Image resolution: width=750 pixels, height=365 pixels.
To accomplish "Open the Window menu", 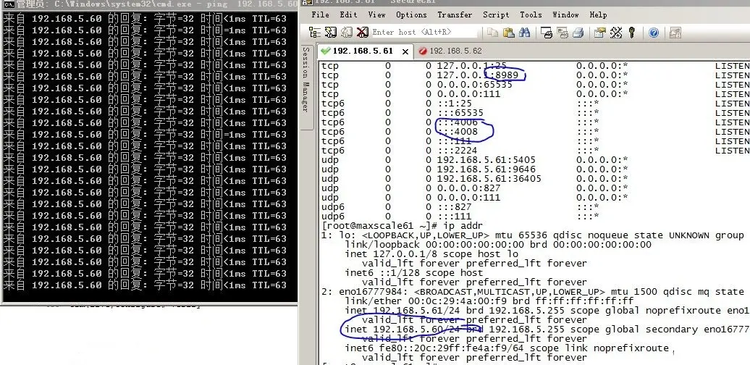I will [566, 14].
